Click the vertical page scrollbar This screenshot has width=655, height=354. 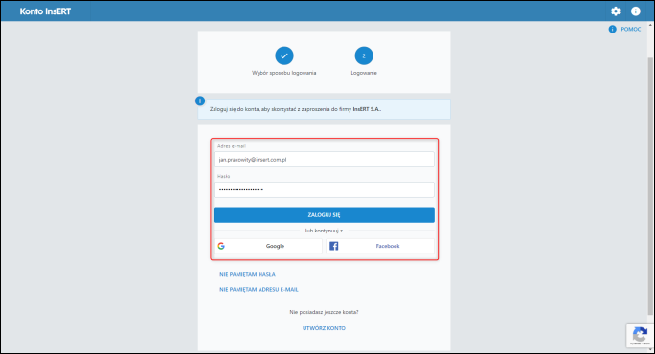[x=649, y=186]
